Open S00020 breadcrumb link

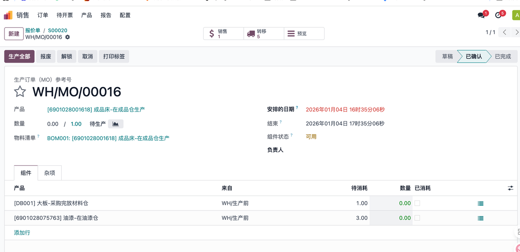pyautogui.click(x=58, y=30)
